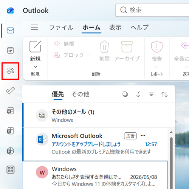
Task: Switch to the 表示 ribbon tab
Action: [x=115, y=27]
